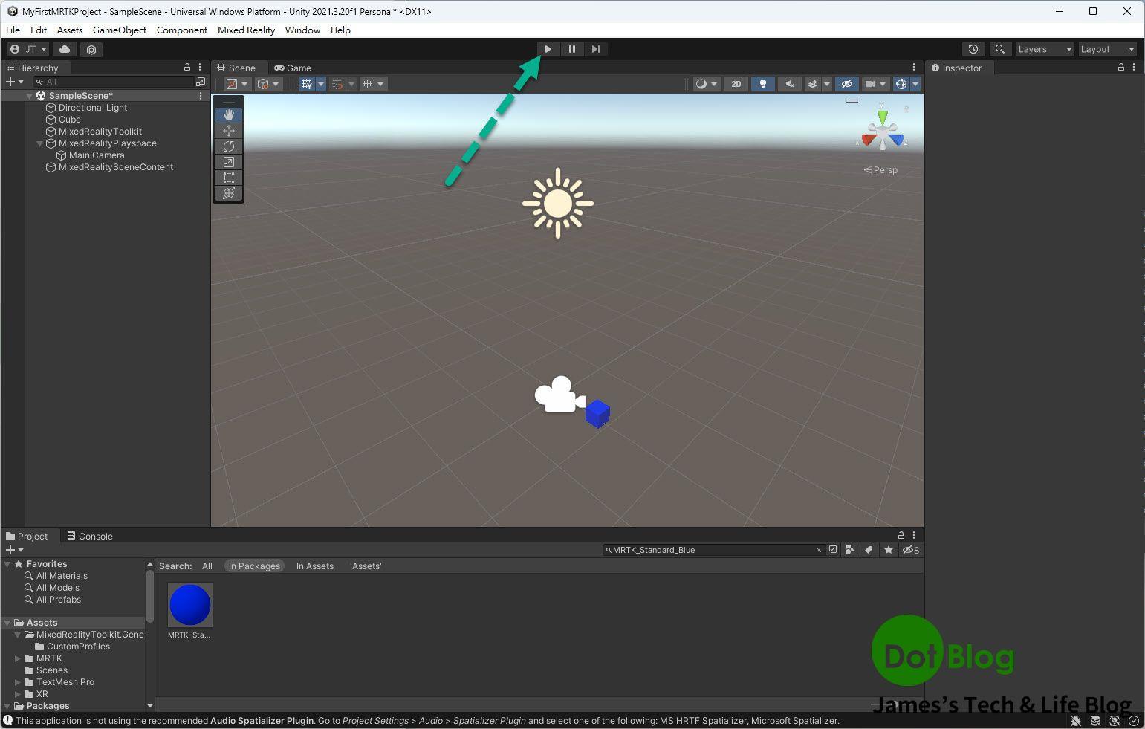This screenshot has height=729, width=1145.
Task: Select the Scale tool
Action: point(229,162)
